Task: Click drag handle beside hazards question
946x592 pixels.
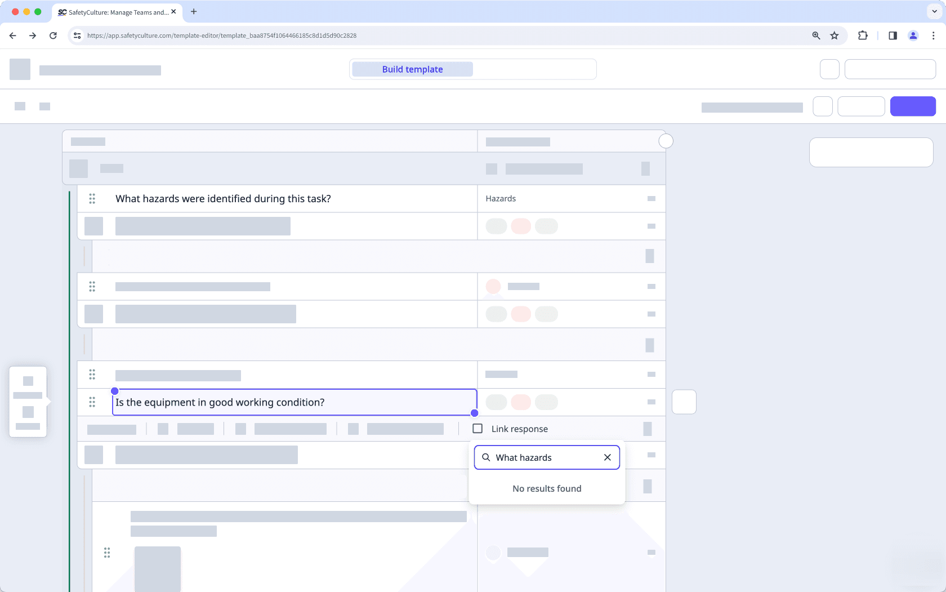Action: [92, 199]
